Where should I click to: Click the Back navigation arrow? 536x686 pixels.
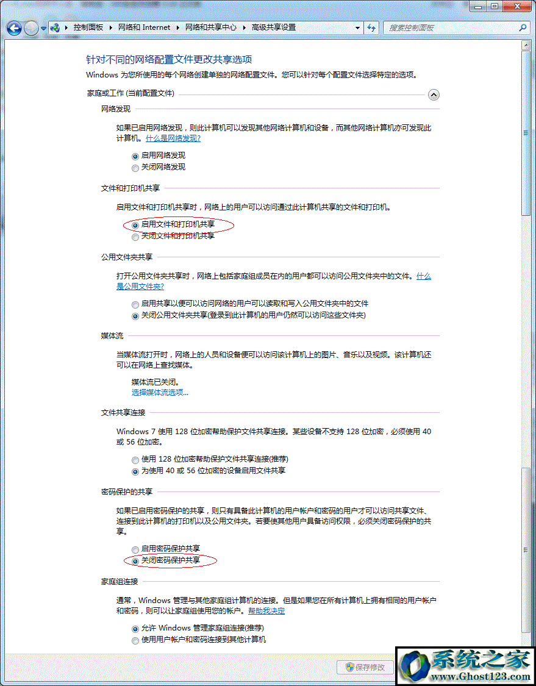point(15,29)
